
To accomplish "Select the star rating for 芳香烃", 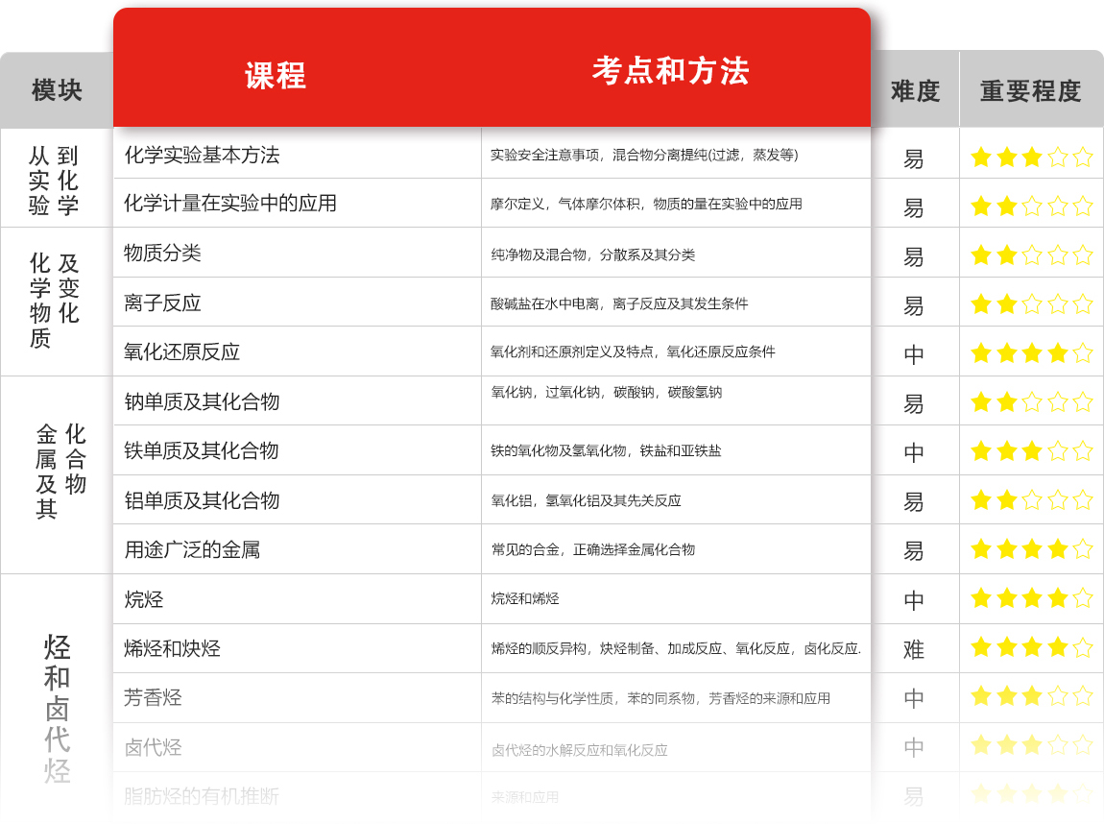I will pos(1031,696).
